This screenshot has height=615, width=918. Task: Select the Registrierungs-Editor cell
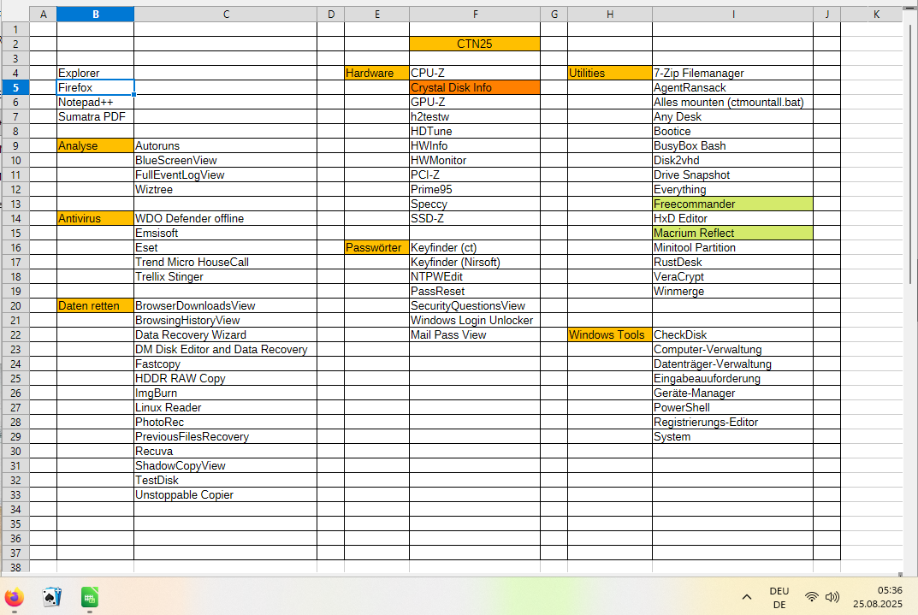point(733,422)
